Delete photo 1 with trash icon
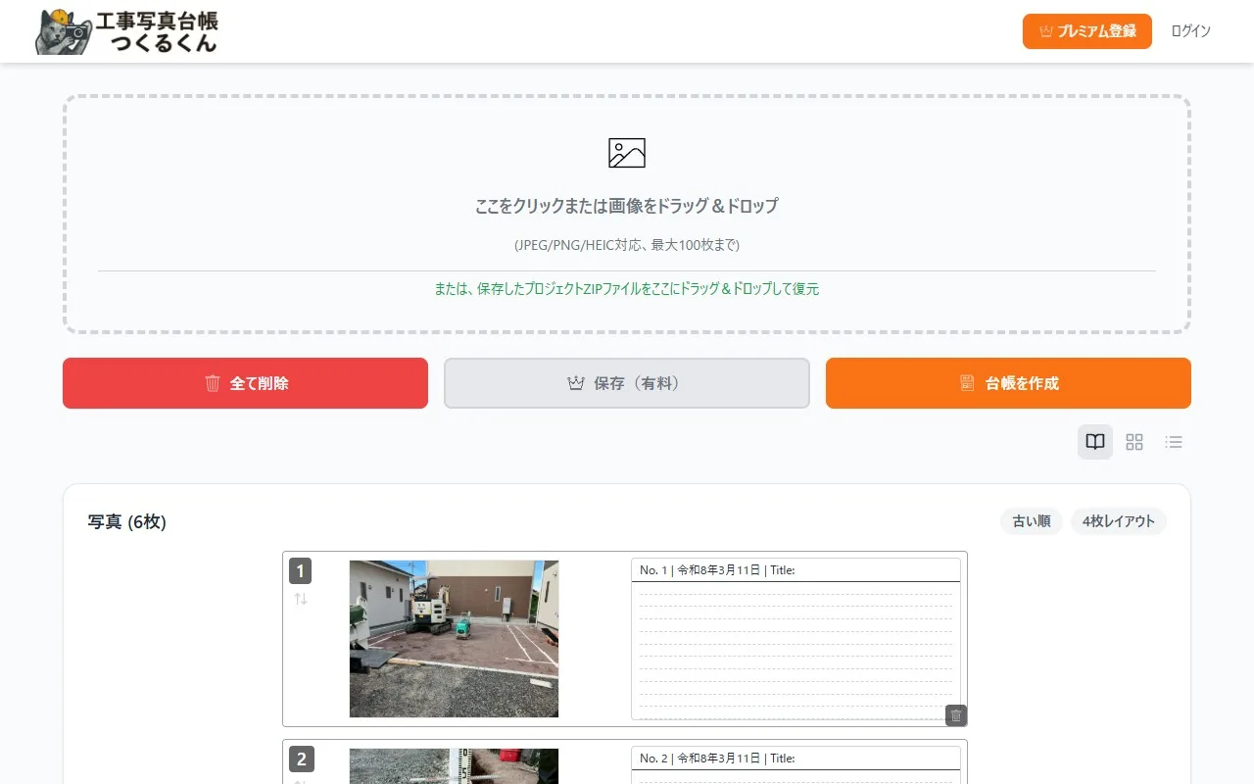Image resolution: width=1254 pixels, height=784 pixels. pos(956,715)
